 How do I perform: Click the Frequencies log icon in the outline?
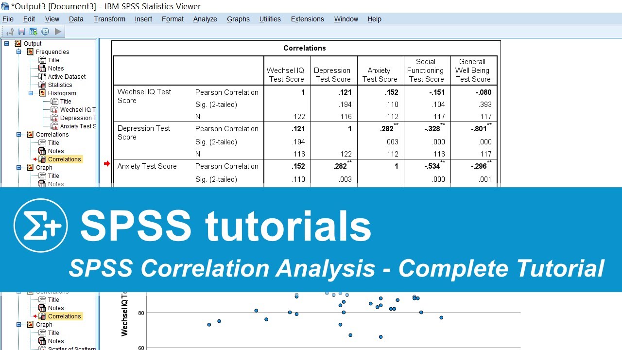click(x=30, y=52)
